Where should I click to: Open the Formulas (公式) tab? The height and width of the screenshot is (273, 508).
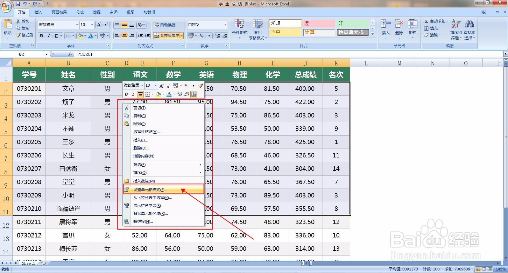pos(80,12)
